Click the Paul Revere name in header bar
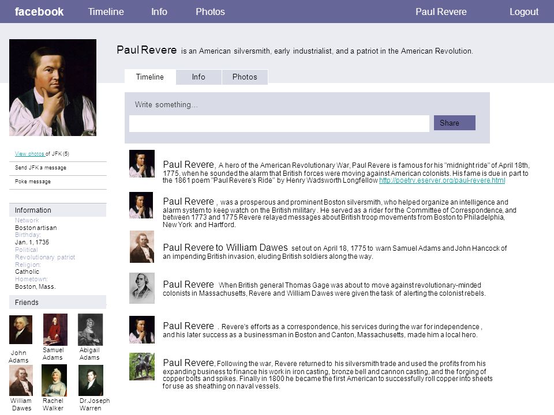 point(441,12)
